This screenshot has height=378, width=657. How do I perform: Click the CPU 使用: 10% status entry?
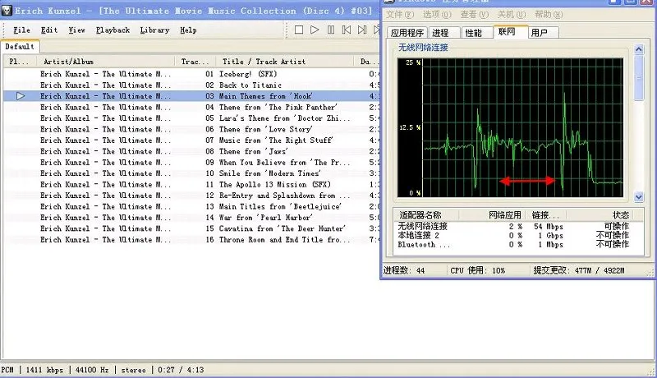[x=478, y=270]
